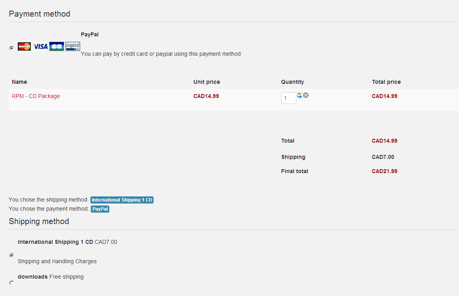Click the quantity input field
The height and width of the screenshot is (296, 459).
click(289, 98)
